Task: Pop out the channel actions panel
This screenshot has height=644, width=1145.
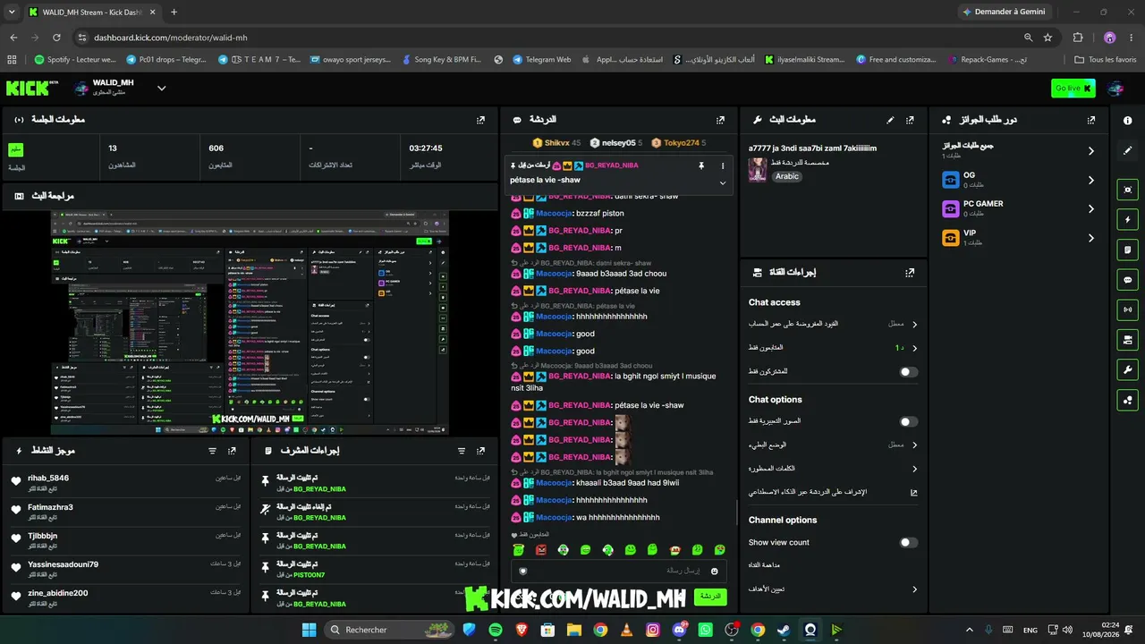Action: [910, 273]
